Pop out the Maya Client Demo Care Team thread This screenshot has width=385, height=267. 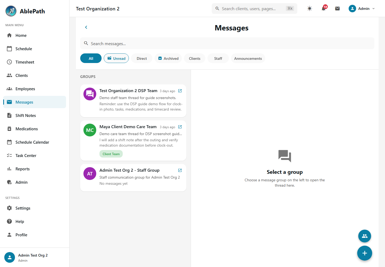coord(180,127)
